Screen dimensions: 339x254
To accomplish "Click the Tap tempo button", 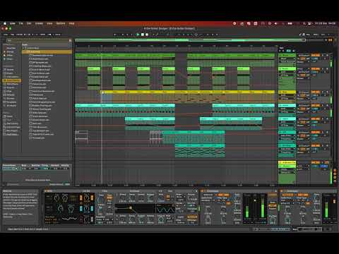I will [x=12, y=35].
